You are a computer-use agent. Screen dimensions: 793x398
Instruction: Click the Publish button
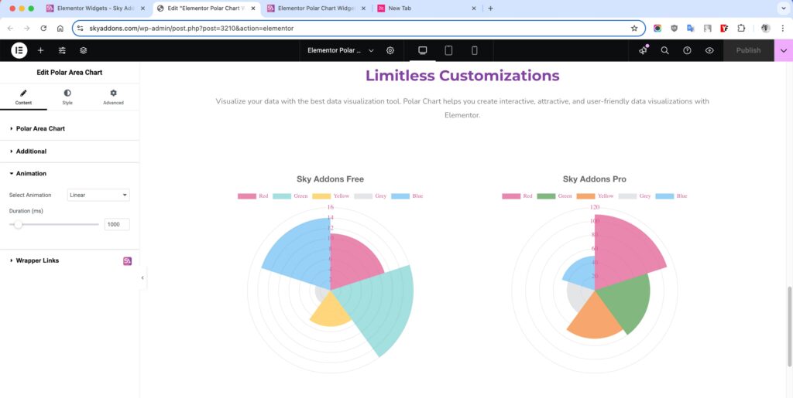click(x=749, y=50)
